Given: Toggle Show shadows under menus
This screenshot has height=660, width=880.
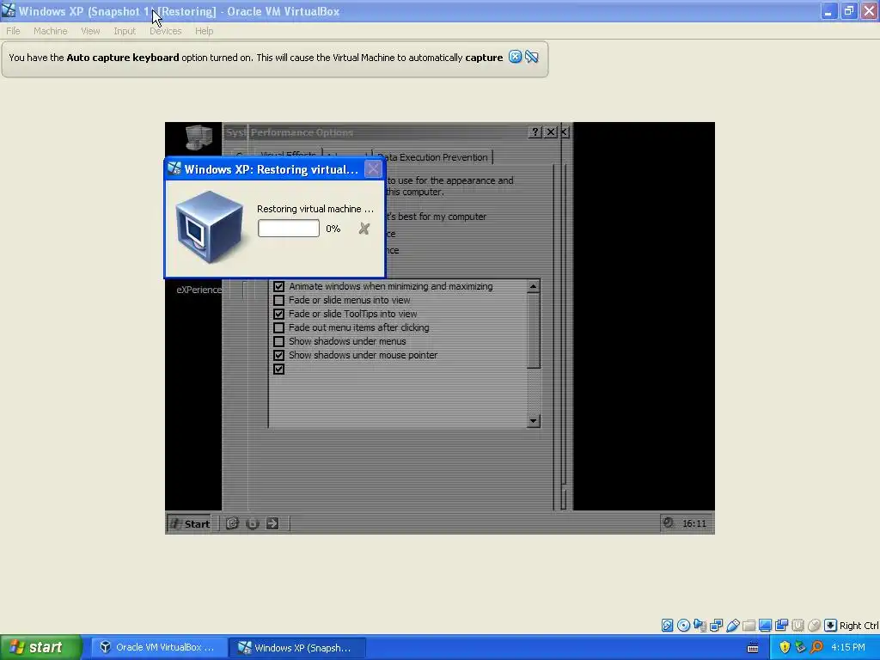Looking at the screenshot, I should tap(278, 341).
